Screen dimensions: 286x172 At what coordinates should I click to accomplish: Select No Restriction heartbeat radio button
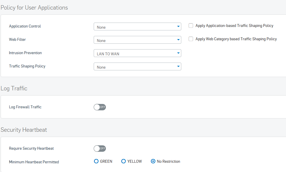point(153,161)
